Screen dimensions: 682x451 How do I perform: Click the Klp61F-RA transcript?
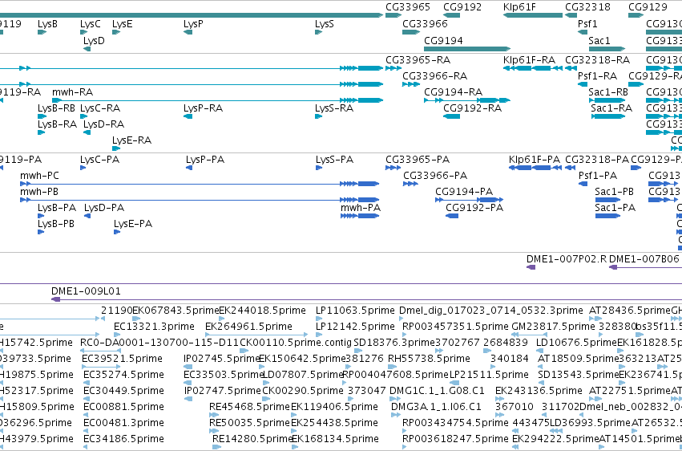click(x=533, y=68)
